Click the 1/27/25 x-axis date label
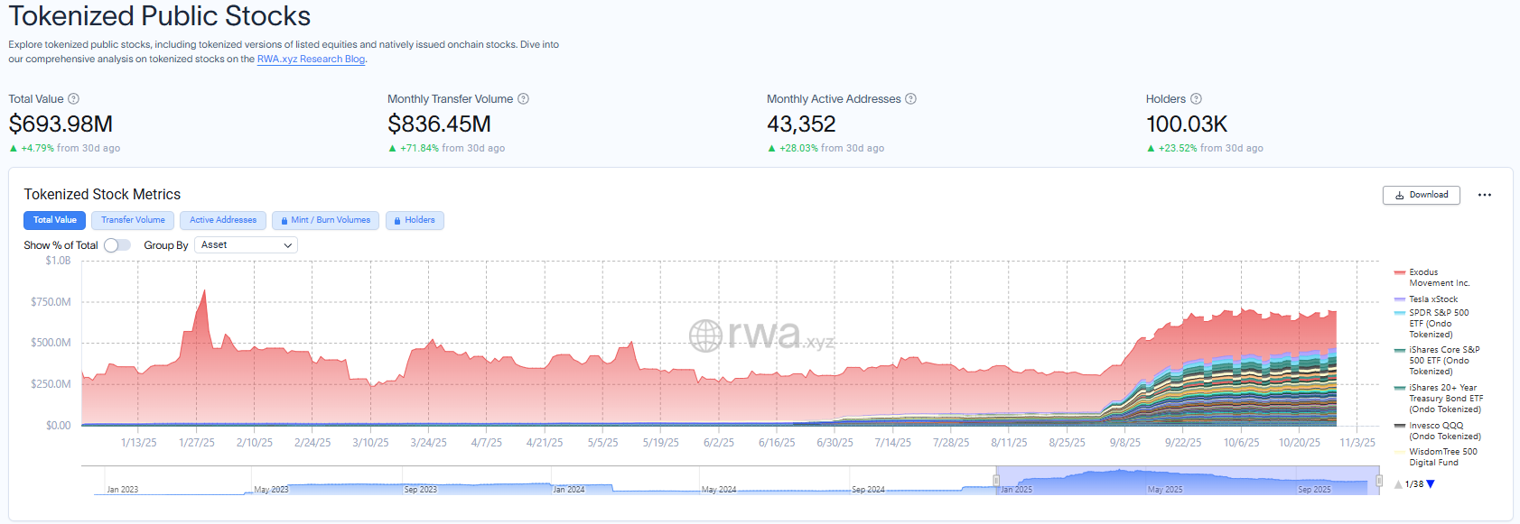 [197, 443]
